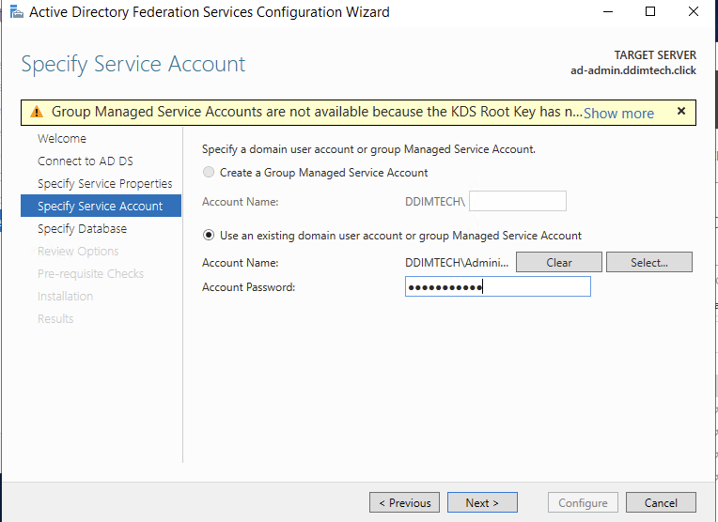The image size is (718, 522).
Task: Dismiss the KDS Root Key warning banner
Action: (x=681, y=111)
